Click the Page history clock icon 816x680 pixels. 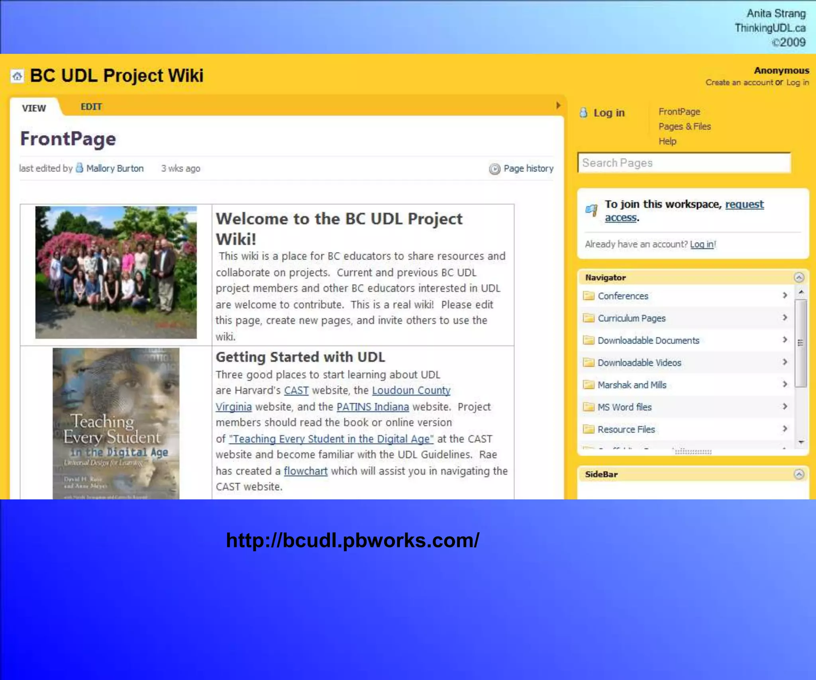(x=494, y=169)
